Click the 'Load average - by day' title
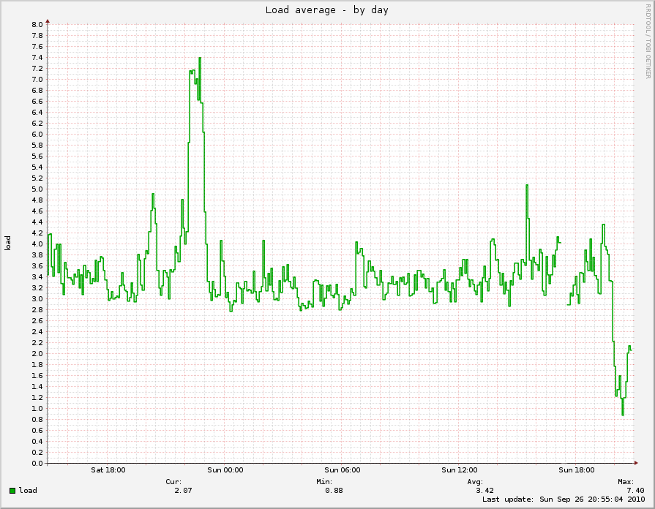This screenshot has height=509, width=655. pyautogui.click(x=326, y=10)
